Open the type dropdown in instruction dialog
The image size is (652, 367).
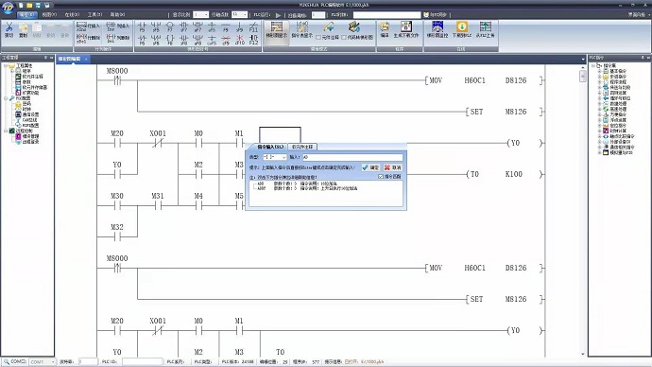pos(275,157)
